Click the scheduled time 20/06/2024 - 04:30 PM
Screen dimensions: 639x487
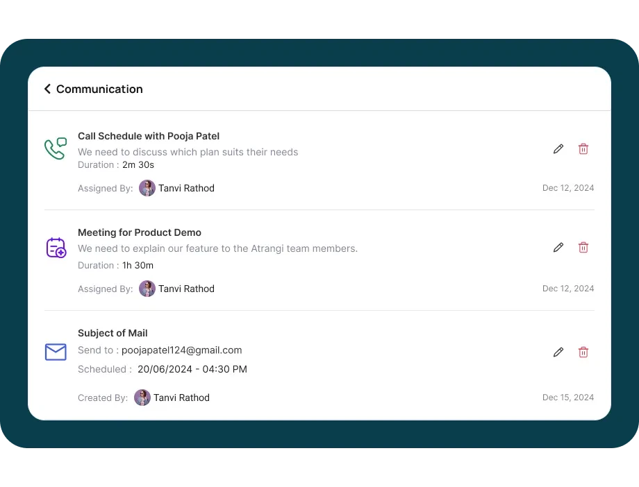coord(192,369)
